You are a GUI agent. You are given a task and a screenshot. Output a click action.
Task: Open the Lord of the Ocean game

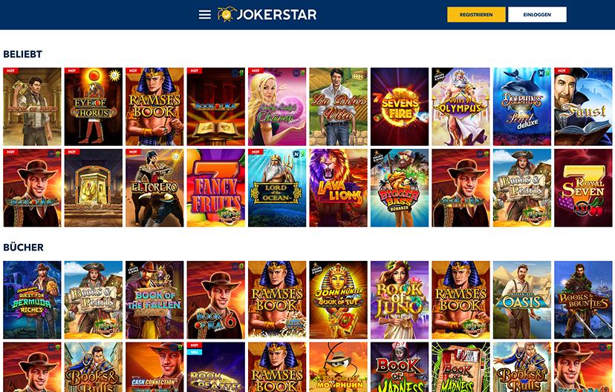277,187
